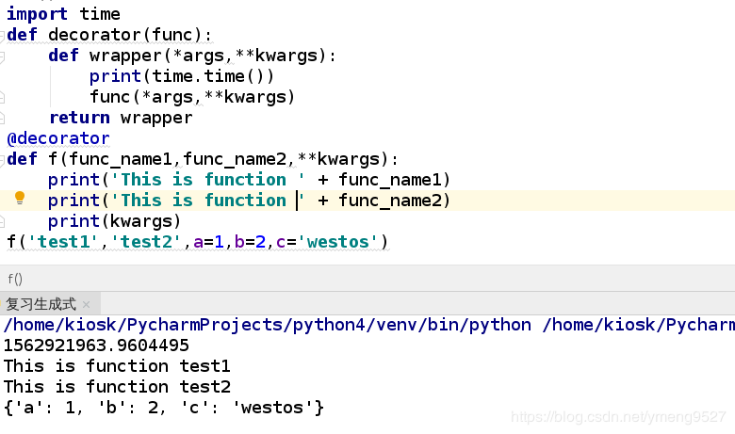735x434 pixels.
Task: Click the f('test1','test2',...) call line
Action: pyautogui.click(x=198, y=242)
